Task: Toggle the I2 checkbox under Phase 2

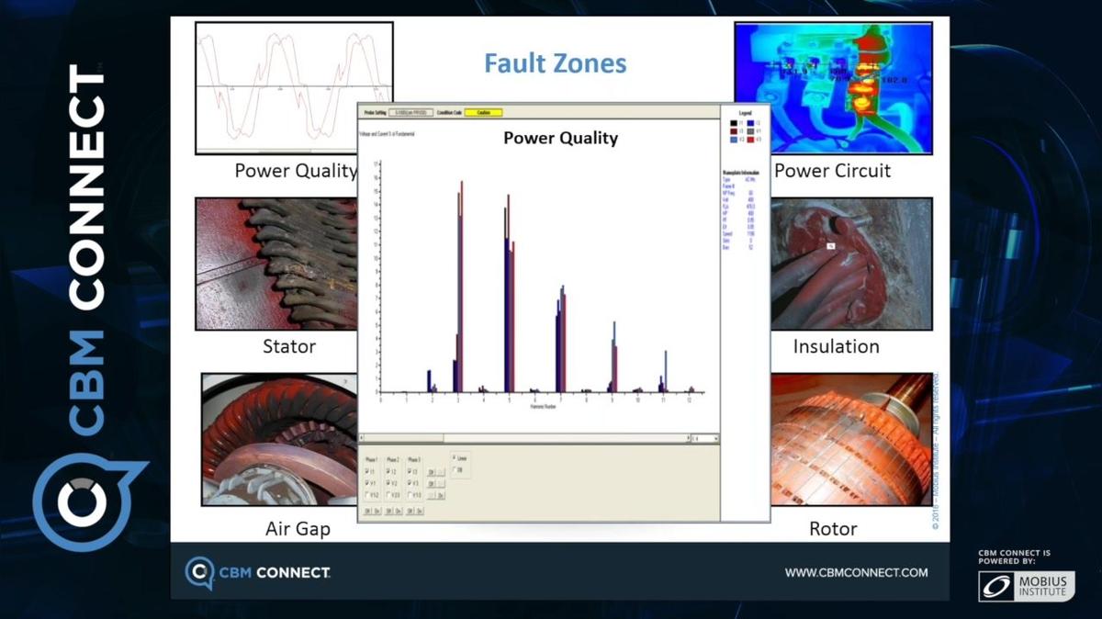Action: pos(388,471)
